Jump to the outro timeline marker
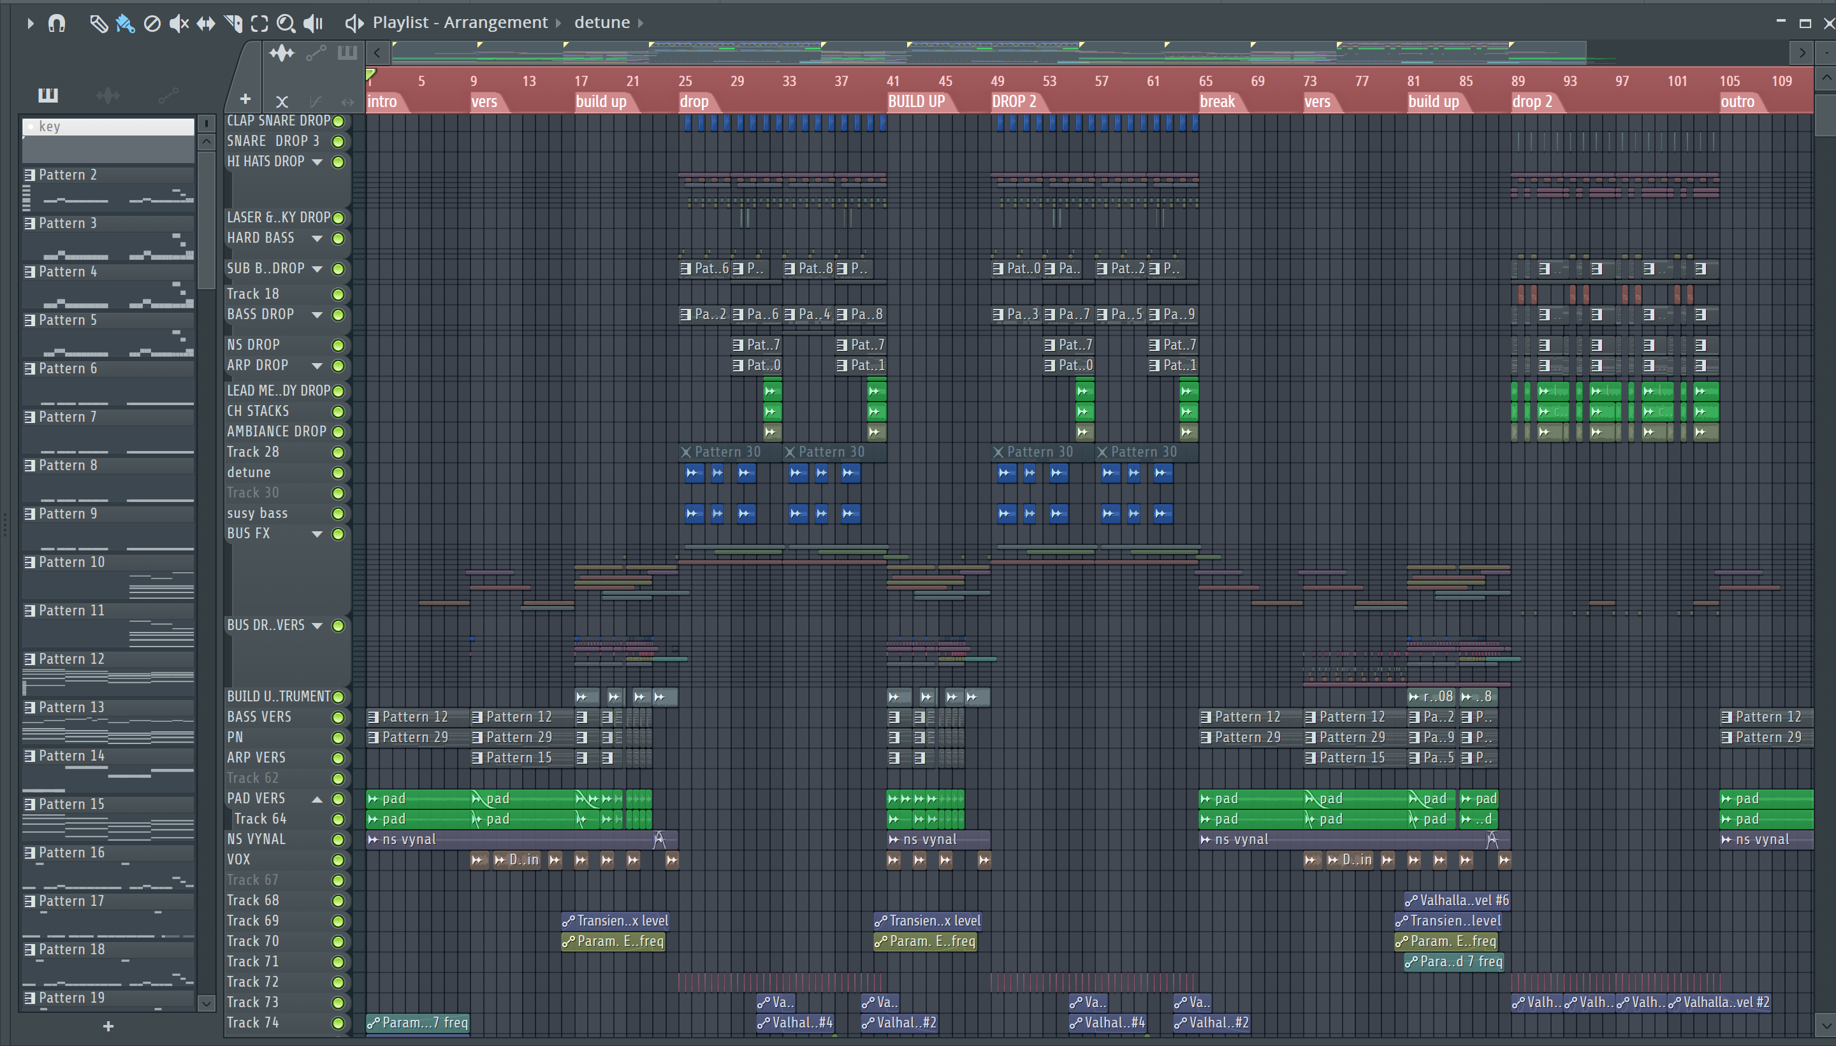1836x1046 pixels. (x=1738, y=102)
